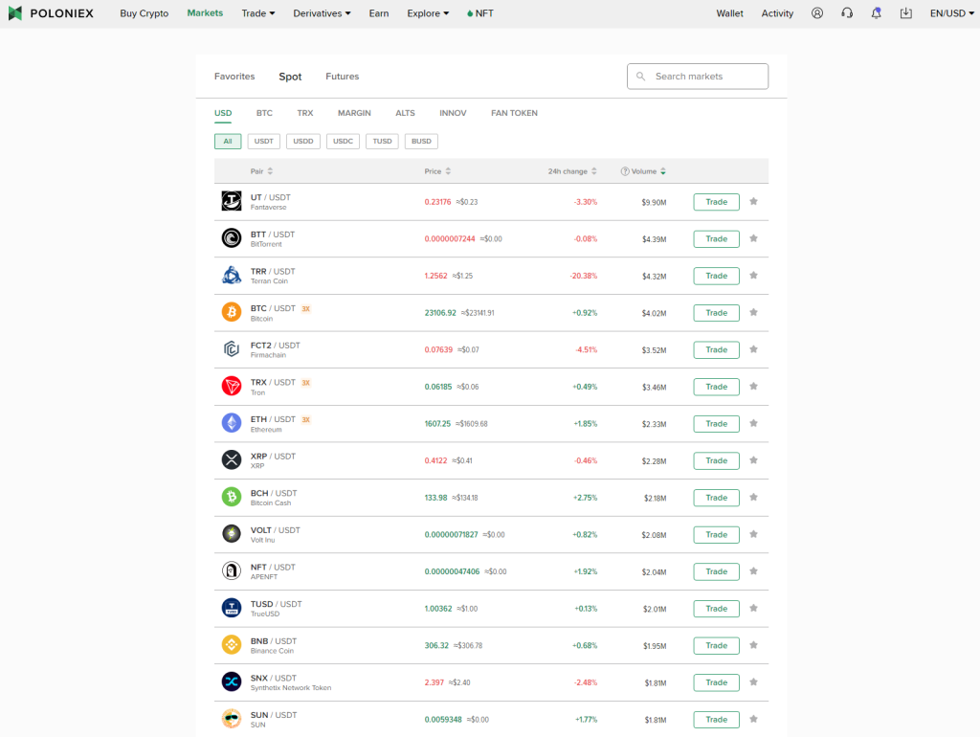Open market search via the magnifier icon
This screenshot has height=737, width=980.
640,76
